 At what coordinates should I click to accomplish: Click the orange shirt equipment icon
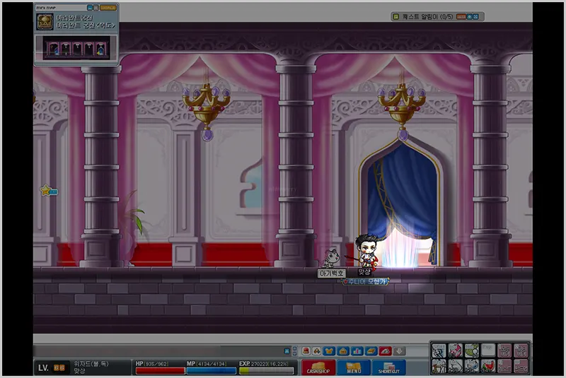point(329,351)
